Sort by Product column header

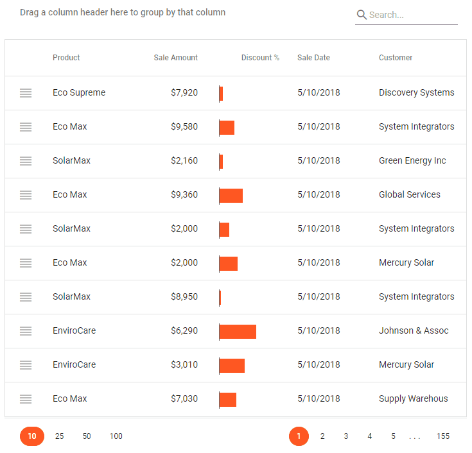(66, 58)
